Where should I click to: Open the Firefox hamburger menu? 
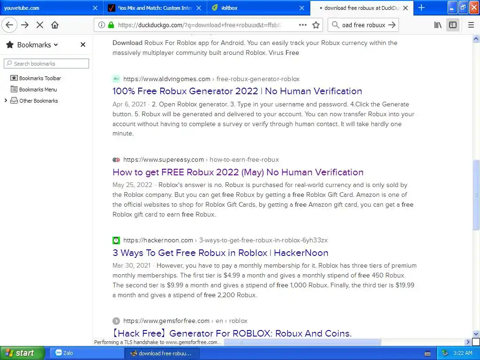click(471, 25)
